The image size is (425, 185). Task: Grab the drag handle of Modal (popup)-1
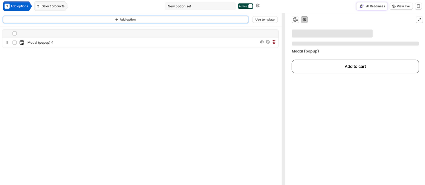click(7, 43)
